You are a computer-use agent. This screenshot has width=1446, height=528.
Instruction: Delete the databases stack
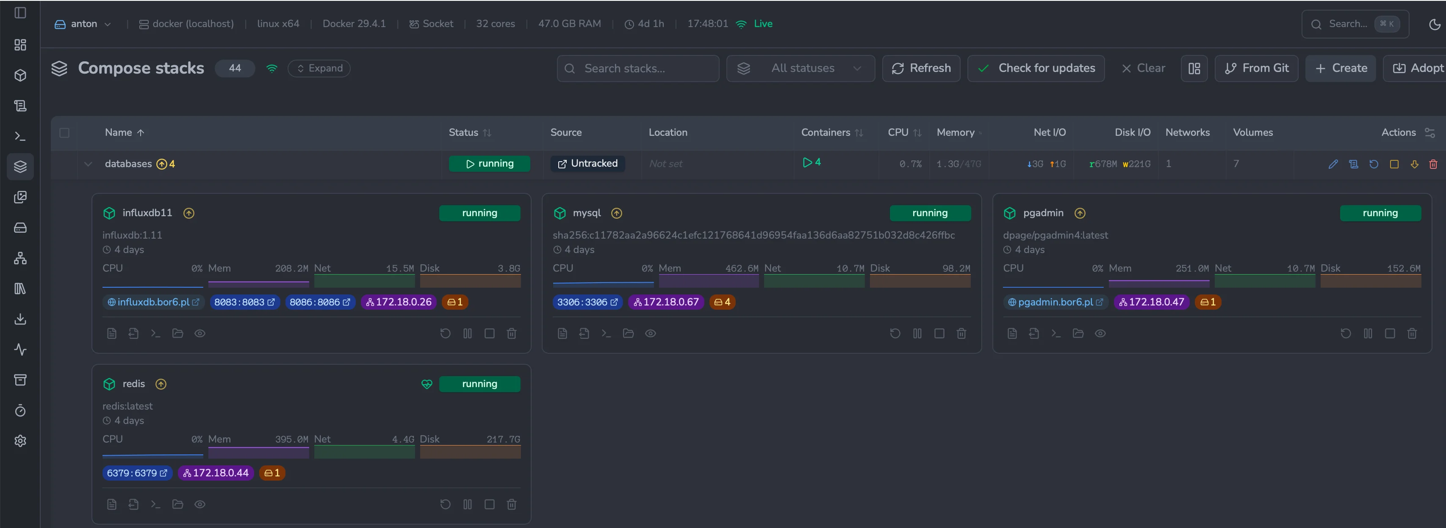1433,164
